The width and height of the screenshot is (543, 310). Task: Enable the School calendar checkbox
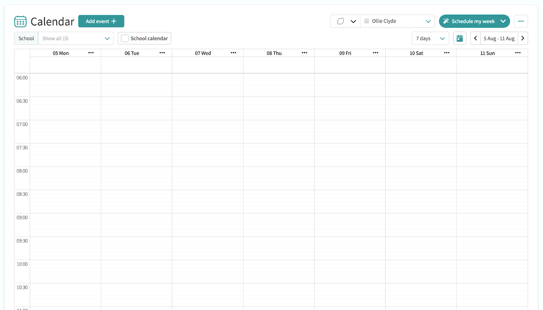(x=125, y=38)
